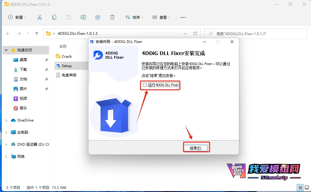Click the search box for 4DDiG.DLL.Fixer.1.0.1.3

tap(256, 34)
